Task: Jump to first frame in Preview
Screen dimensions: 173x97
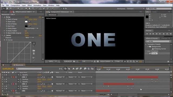Action: point(147,34)
